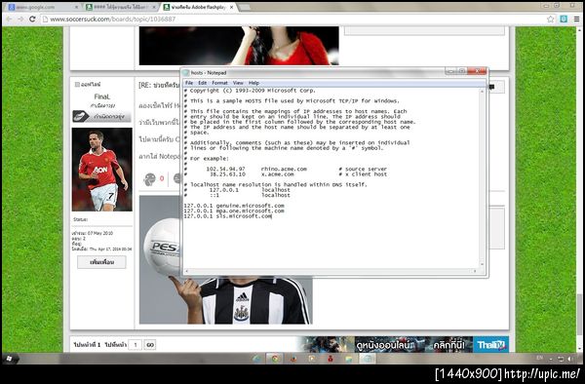Click the offline status icon above FinaL
585x384 pixels.
click(77, 85)
